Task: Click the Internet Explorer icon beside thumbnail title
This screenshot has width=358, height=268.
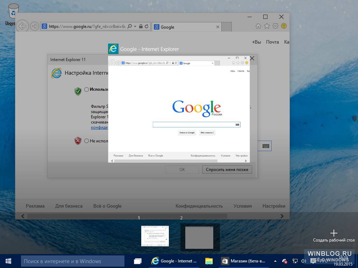Action: [113, 49]
